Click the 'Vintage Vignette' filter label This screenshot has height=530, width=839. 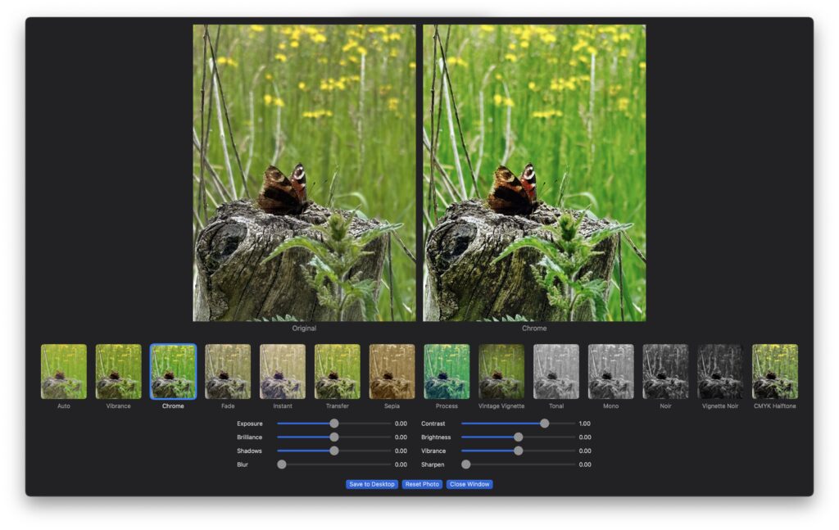[501, 406]
